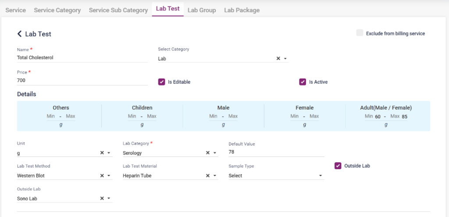This screenshot has width=449, height=217.
Task: Expand the Lab Test Method dropdown arrow
Action: [x=109, y=176]
